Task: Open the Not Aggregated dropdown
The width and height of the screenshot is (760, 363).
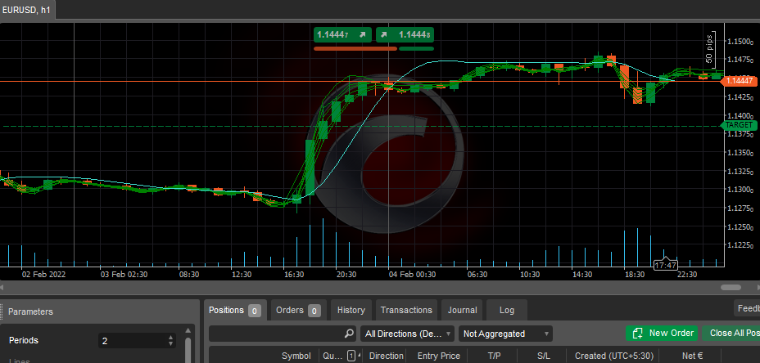Action: 505,334
